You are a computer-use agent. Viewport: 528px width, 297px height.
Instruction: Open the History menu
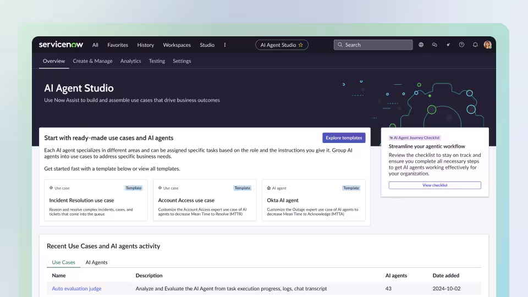(x=145, y=45)
